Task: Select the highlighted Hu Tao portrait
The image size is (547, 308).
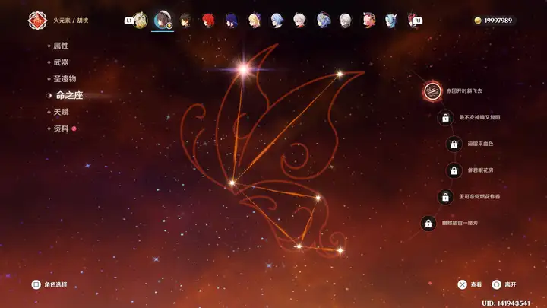Action: 163,21
